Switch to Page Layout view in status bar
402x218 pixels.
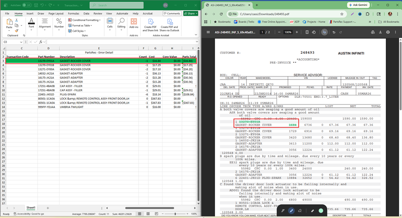pos(148,213)
